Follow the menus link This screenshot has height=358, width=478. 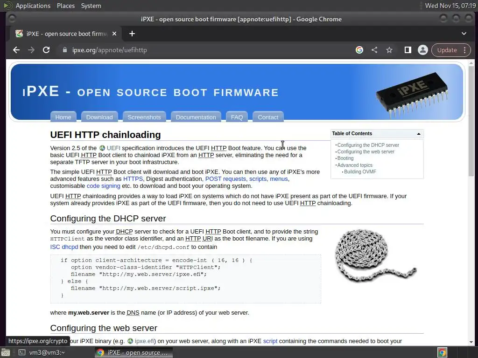279,179
